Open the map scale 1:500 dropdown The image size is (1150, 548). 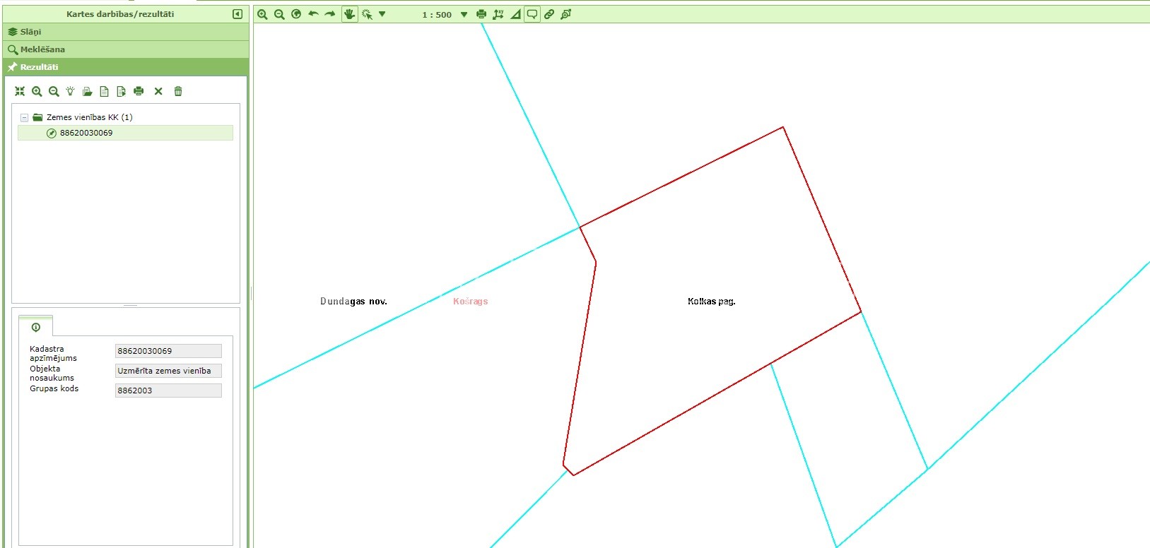pos(464,14)
